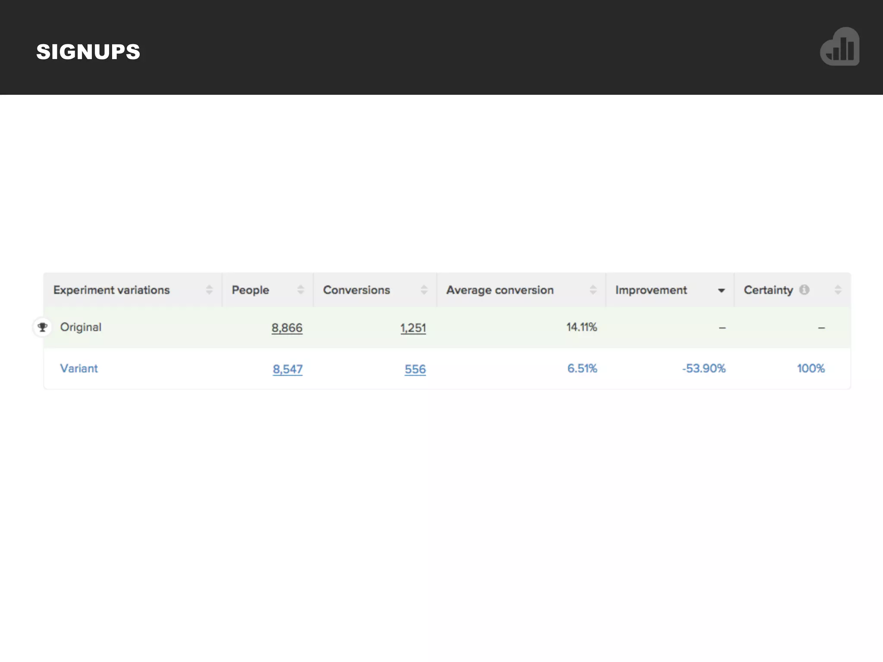The height and width of the screenshot is (662, 883).
Task: Open the 556 conversions link for Variant
Action: [x=415, y=369]
